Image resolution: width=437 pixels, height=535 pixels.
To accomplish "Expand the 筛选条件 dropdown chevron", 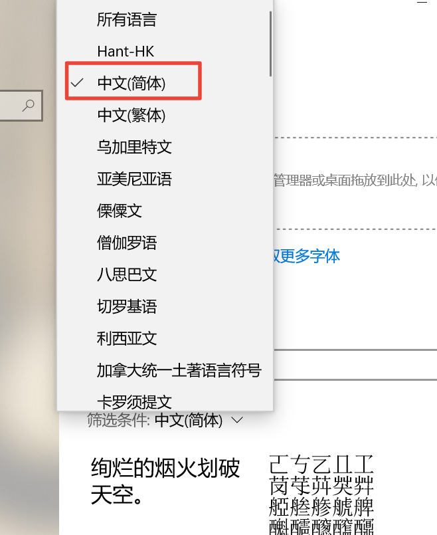I will pos(237,420).
